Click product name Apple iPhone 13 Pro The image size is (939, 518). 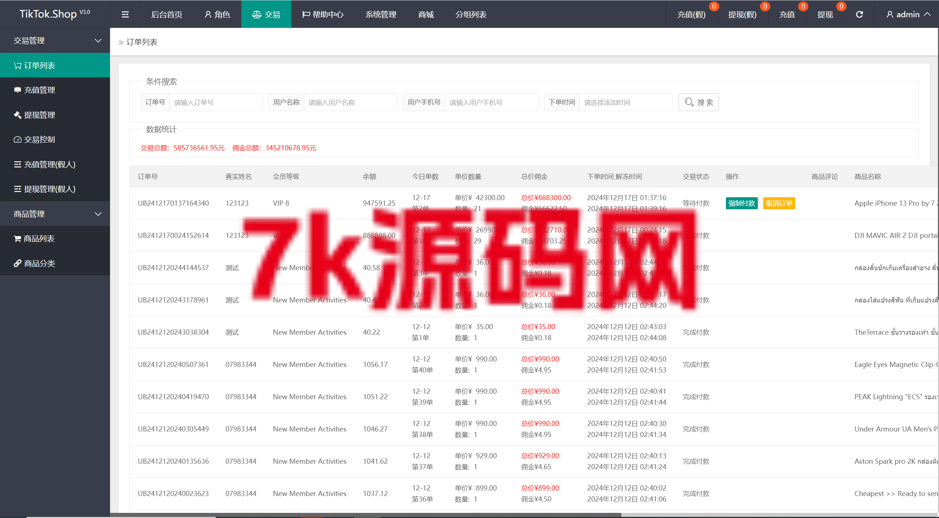[895, 203]
